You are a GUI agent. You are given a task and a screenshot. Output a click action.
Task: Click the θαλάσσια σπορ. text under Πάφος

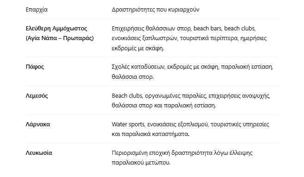133,77
